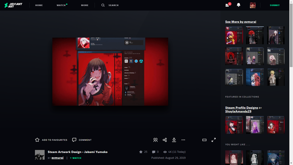Open the DeviantArt logo home link
Viewport: 293px width, 165px height.
pos(13,5)
